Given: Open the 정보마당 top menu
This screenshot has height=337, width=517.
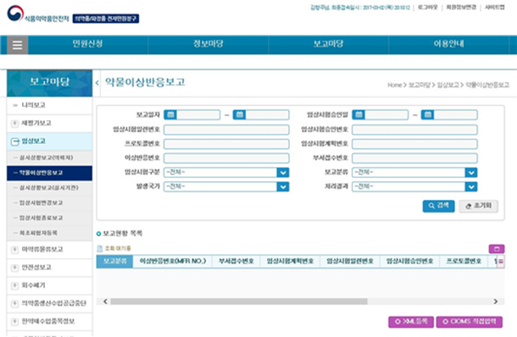Looking at the screenshot, I should (x=208, y=44).
